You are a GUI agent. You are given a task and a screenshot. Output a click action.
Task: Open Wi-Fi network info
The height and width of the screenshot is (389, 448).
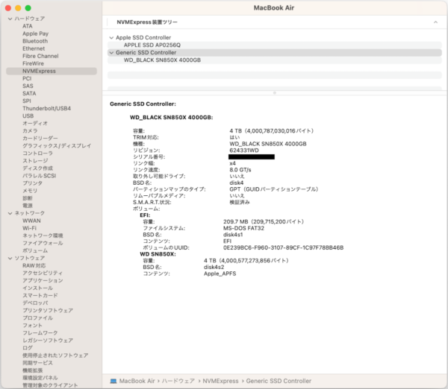tap(29, 228)
